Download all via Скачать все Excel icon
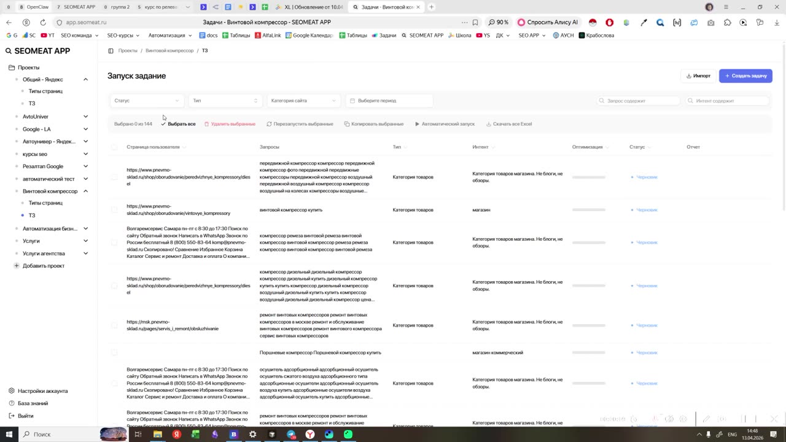Screen dimensions: 786x442 pyautogui.click(x=489, y=124)
